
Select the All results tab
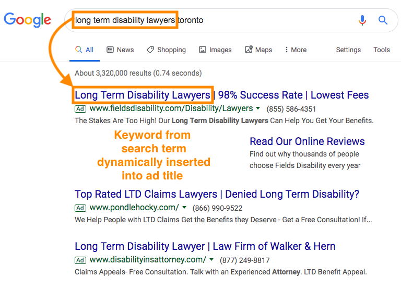pos(85,50)
